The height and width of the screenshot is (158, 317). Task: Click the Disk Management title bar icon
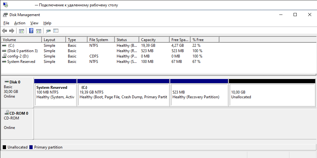tap(5, 15)
